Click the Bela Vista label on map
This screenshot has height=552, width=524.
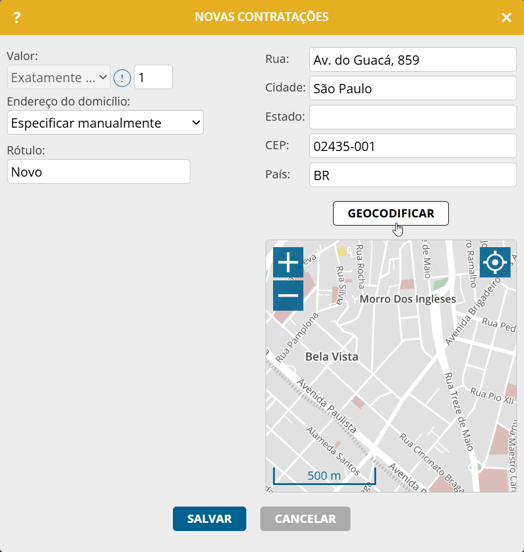point(332,357)
